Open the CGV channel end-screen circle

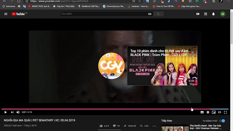pos(111,66)
